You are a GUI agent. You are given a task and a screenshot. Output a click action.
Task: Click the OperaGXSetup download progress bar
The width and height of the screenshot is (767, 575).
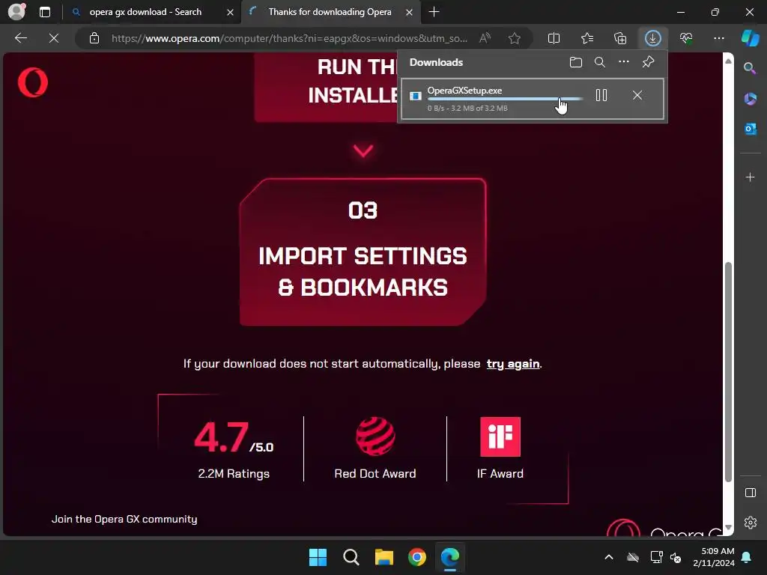tap(505, 99)
